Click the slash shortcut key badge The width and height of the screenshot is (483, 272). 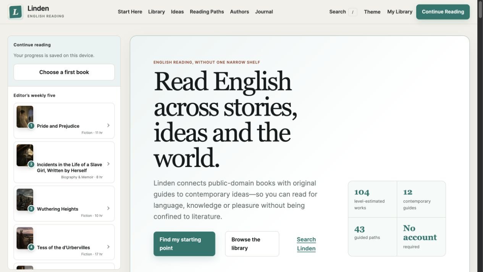click(353, 12)
